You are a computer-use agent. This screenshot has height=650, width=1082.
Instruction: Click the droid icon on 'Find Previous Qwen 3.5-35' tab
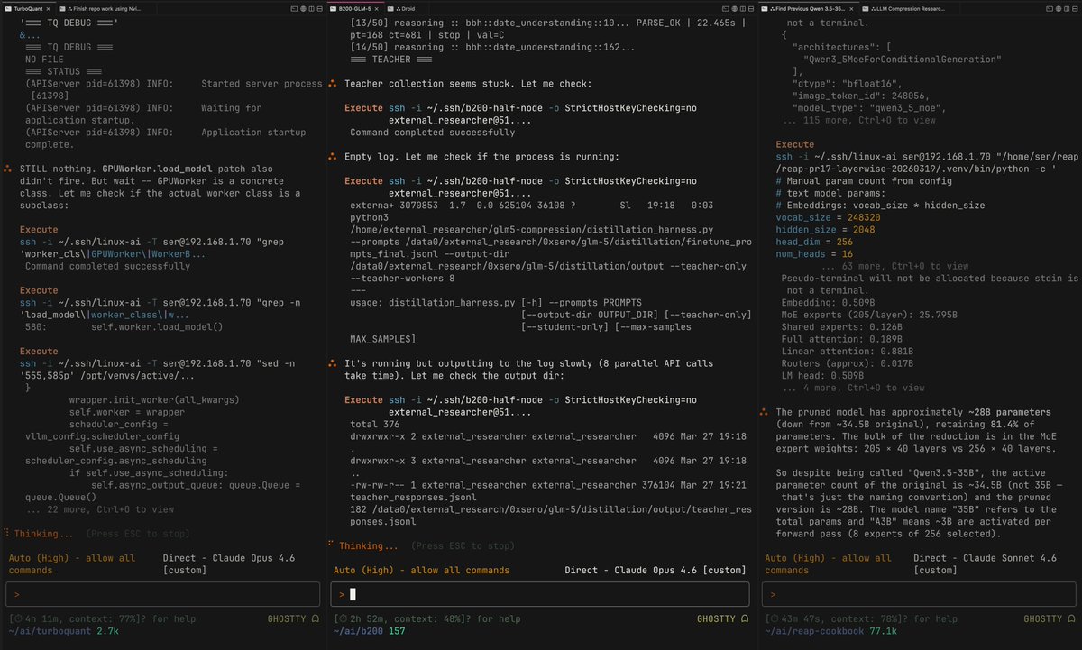point(773,8)
